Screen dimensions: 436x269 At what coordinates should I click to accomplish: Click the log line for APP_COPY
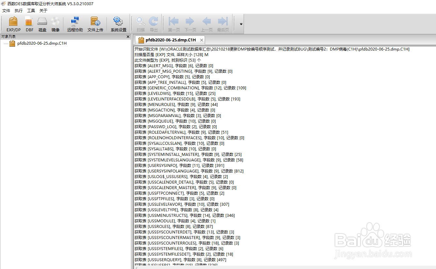tap(172, 77)
